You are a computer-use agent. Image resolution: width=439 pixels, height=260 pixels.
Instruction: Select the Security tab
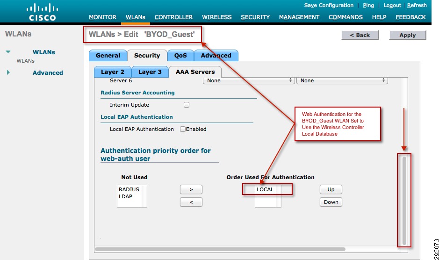click(x=147, y=56)
